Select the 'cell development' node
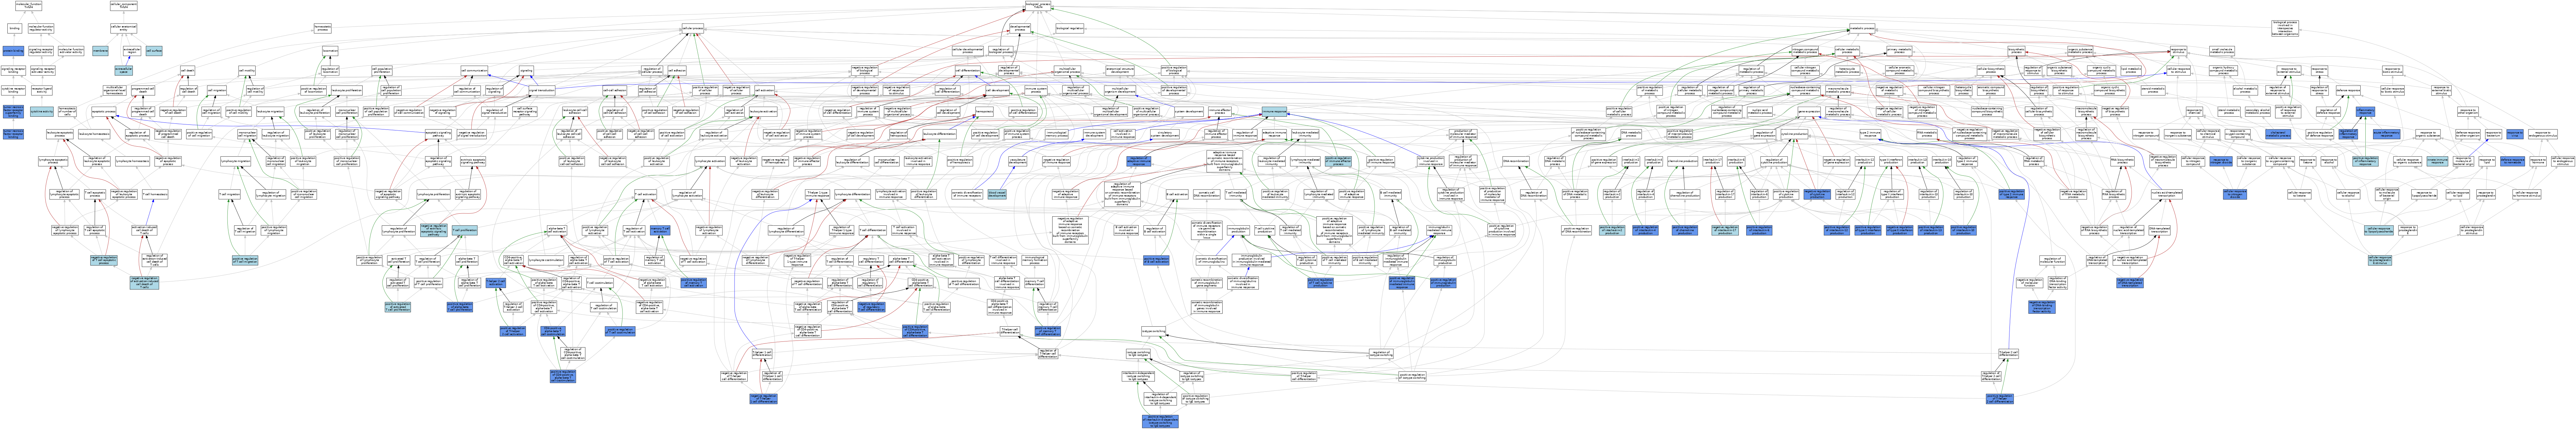Screen dimensions: 2576x429 (998, 90)
